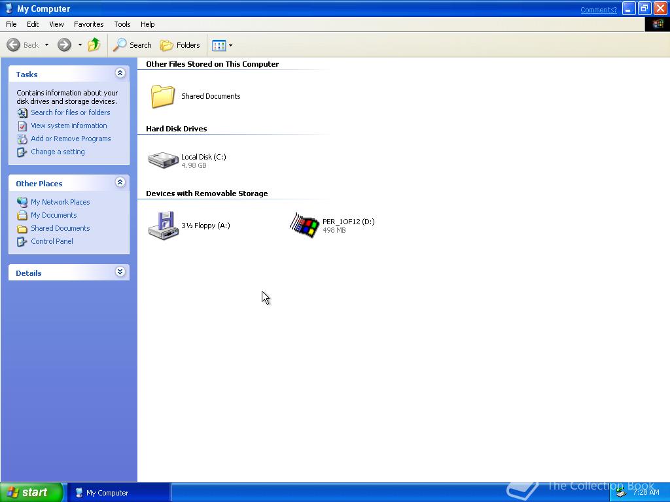Collapse the Other Places panel chevron
Screen dimensions: 670x502
coord(120,183)
